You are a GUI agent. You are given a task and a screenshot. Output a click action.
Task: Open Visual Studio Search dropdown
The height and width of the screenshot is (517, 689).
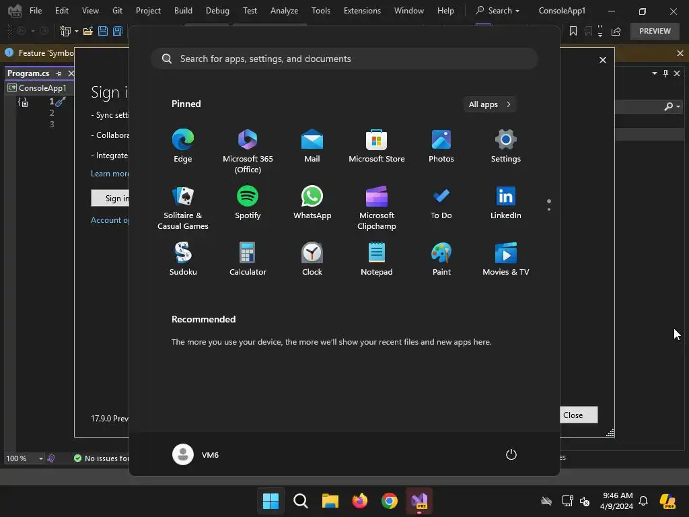coord(498,11)
